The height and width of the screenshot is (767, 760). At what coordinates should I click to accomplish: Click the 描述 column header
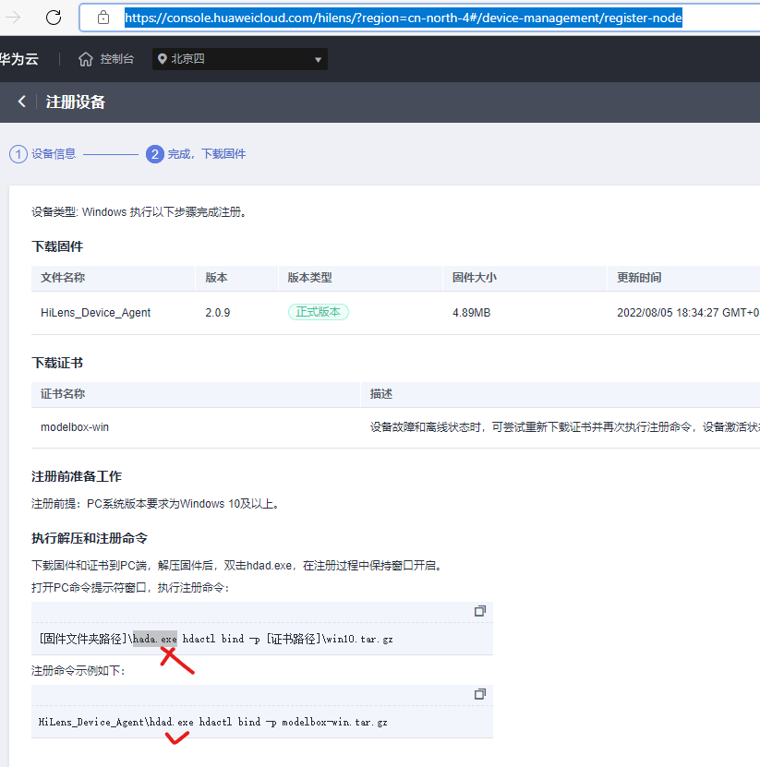tap(381, 394)
